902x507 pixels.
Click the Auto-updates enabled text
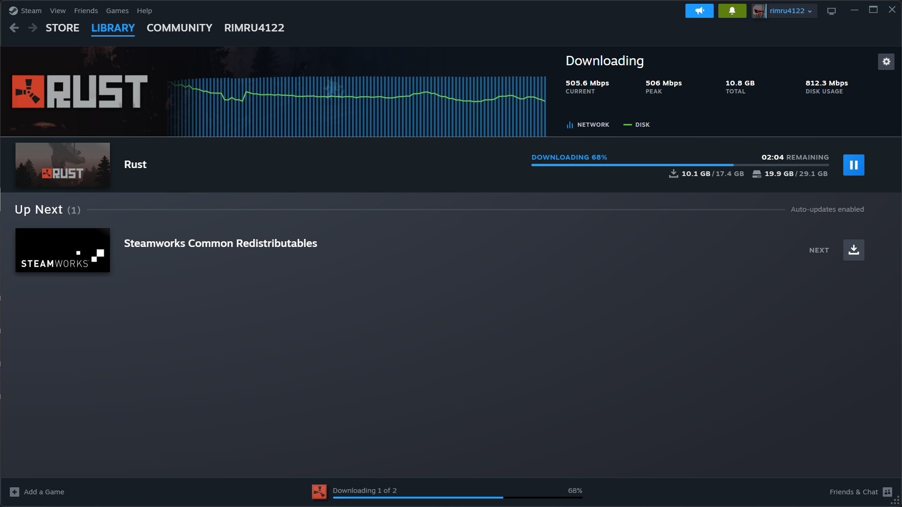tap(827, 209)
